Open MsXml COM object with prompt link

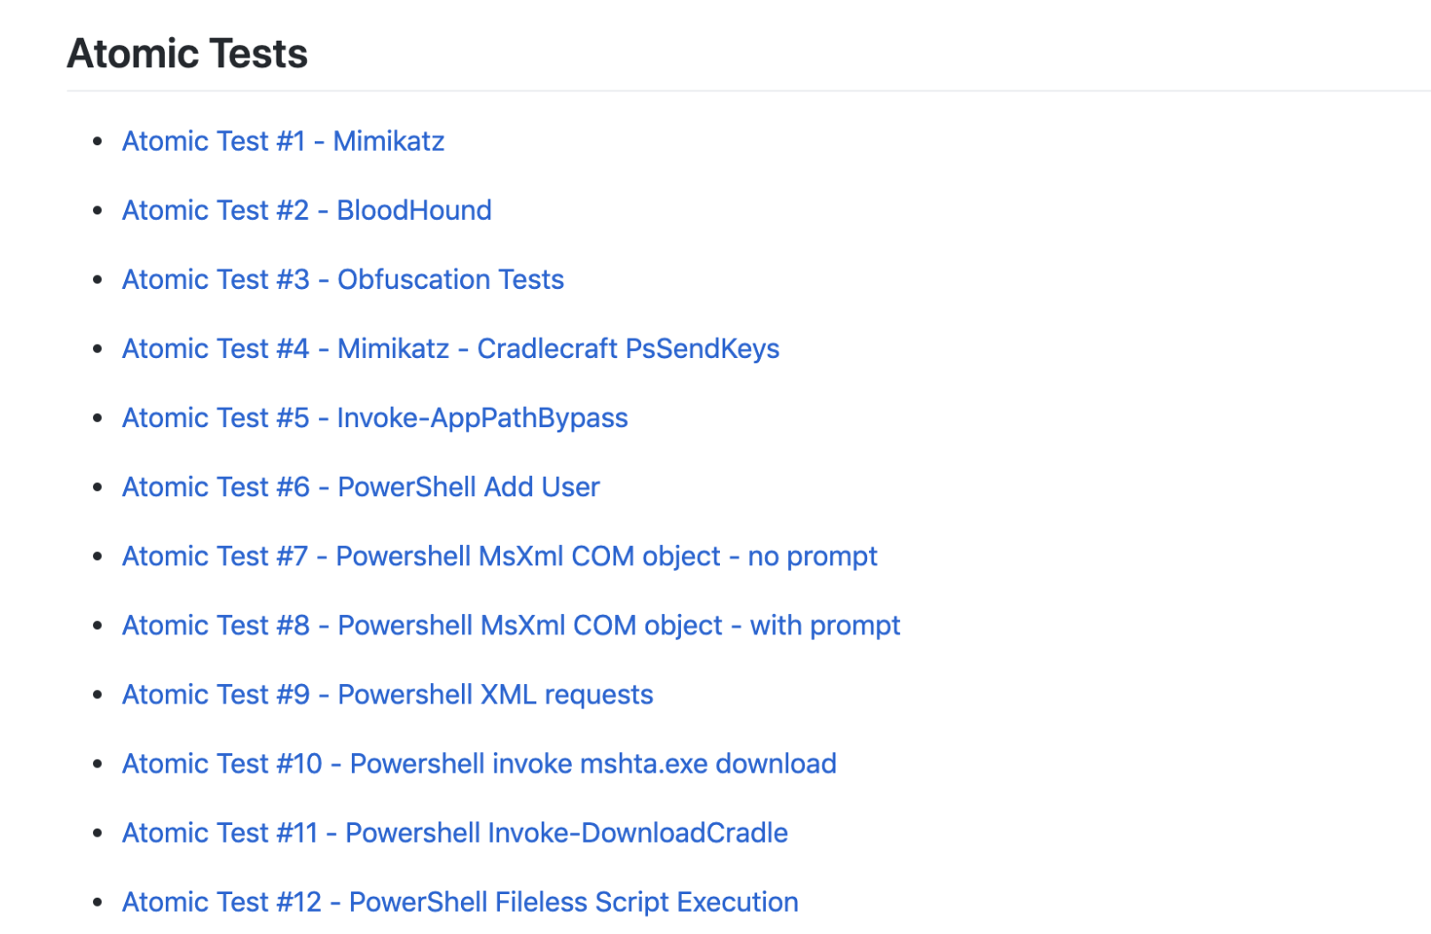click(x=511, y=625)
